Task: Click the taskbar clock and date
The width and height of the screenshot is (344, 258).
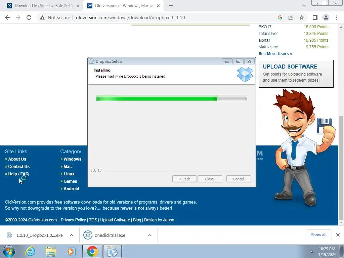Action: 327,252
